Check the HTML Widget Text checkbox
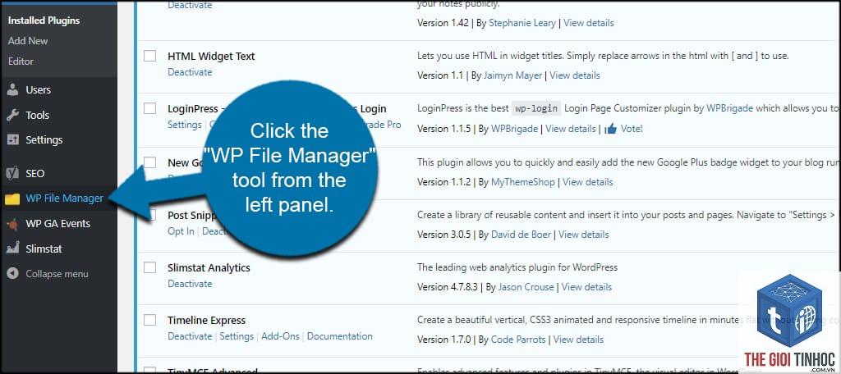The width and height of the screenshot is (841, 374). point(150,57)
